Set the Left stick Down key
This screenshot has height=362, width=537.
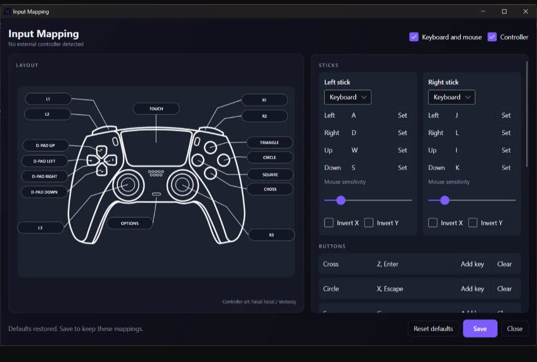click(x=402, y=168)
